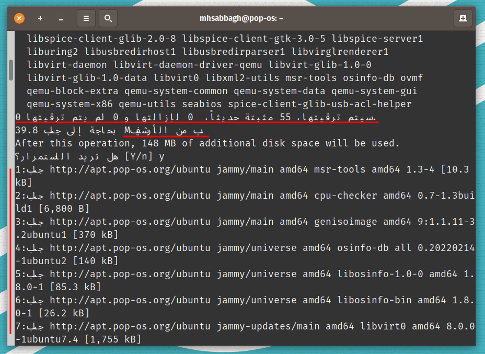485x354 pixels.
Task: Open the terminal search with the magnifier icon
Action: 108,18
